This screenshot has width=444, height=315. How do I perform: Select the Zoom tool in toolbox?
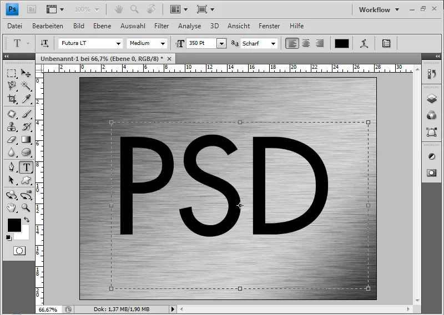tap(26, 208)
